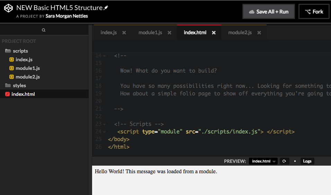Edit project title with pencil icon
The image size is (331, 195).
pyautogui.click(x=106, y=8)
